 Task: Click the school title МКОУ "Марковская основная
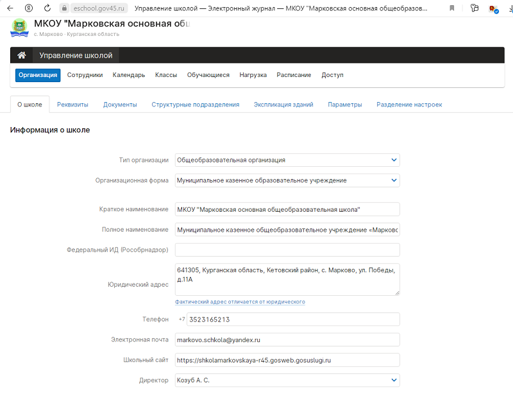pos(112,24)
